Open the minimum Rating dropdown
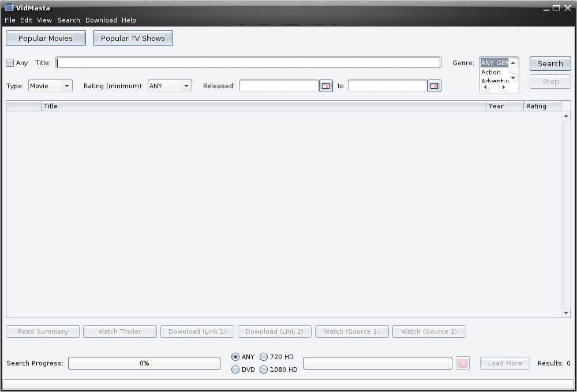The height and width of the screenshot is (392, 577). tap(186, 86)
